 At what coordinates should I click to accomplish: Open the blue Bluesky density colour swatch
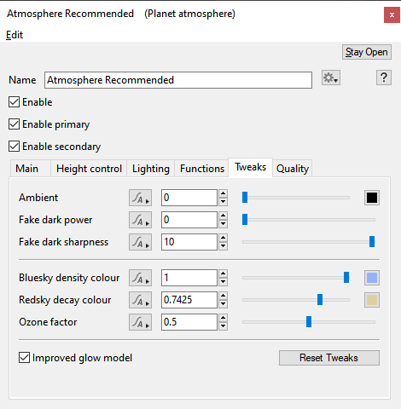tap(372, 278)
